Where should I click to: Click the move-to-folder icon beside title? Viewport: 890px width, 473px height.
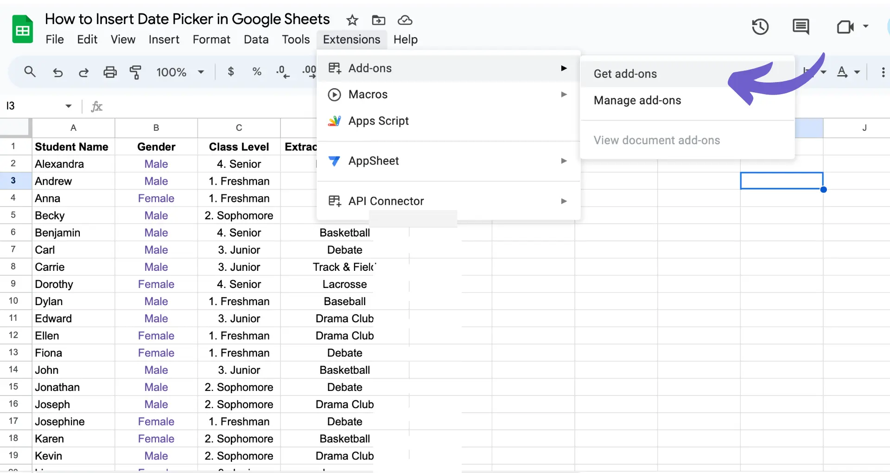pyautogui.click(x=379, y=20)
